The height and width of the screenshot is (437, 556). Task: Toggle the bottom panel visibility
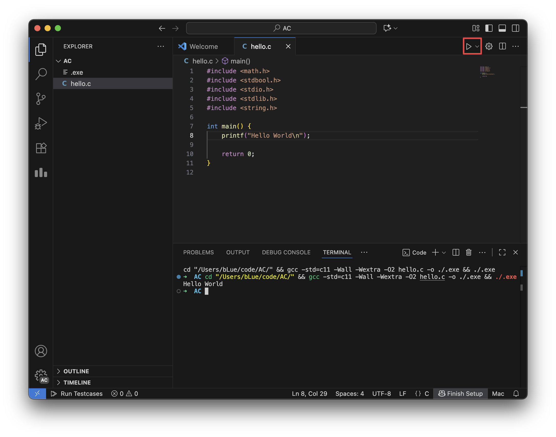point(502,28)
